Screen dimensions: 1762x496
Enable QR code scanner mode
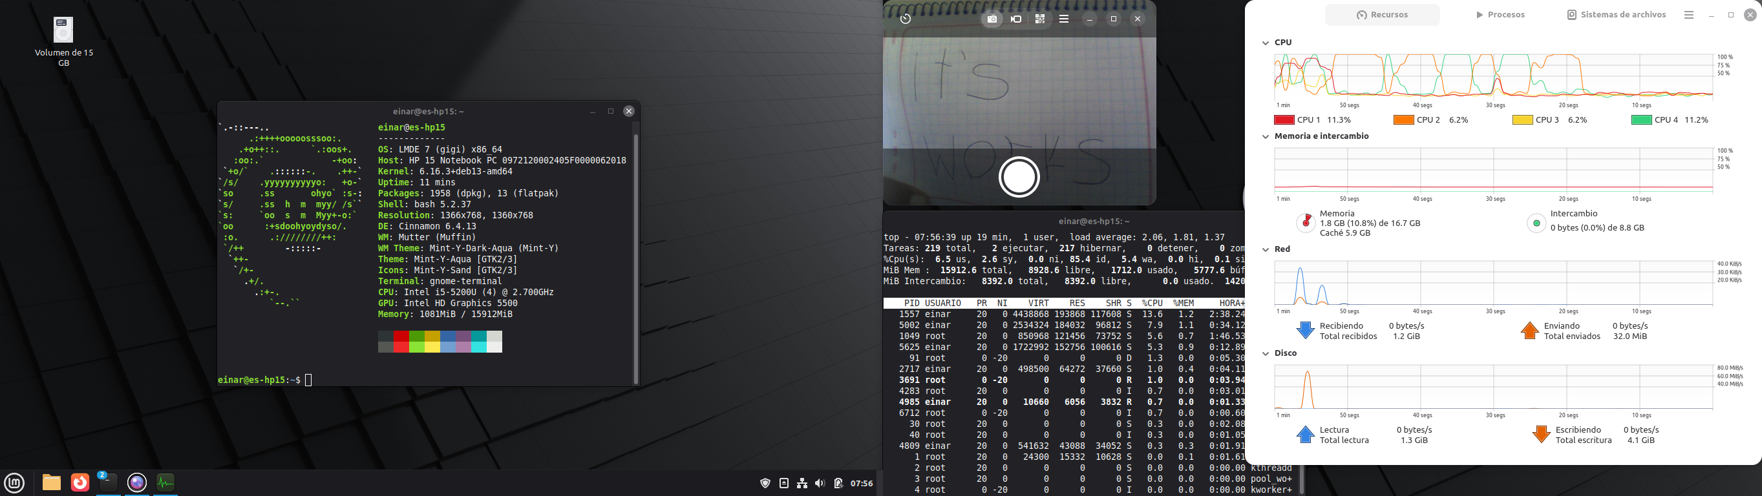coord(1040,19)
